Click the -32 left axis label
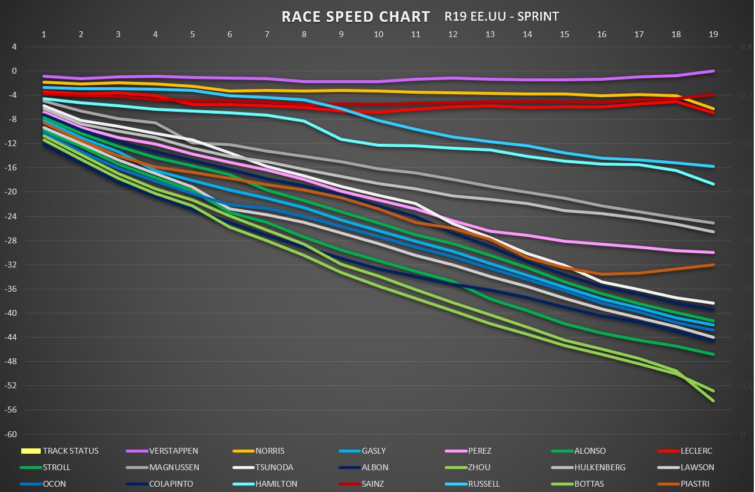This screenshot has width=755, height=492. click(x=12, y=265)
